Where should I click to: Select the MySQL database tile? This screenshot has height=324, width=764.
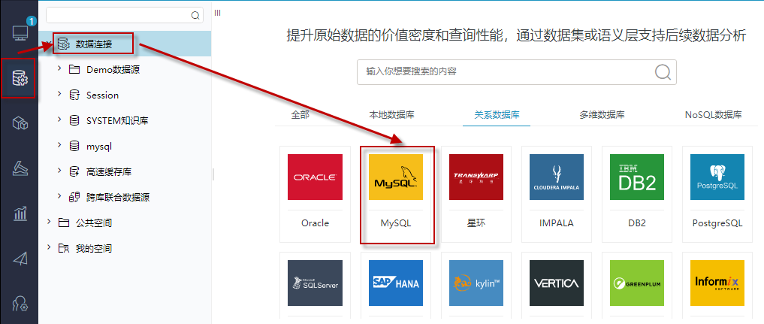click(x=396, y=194)
